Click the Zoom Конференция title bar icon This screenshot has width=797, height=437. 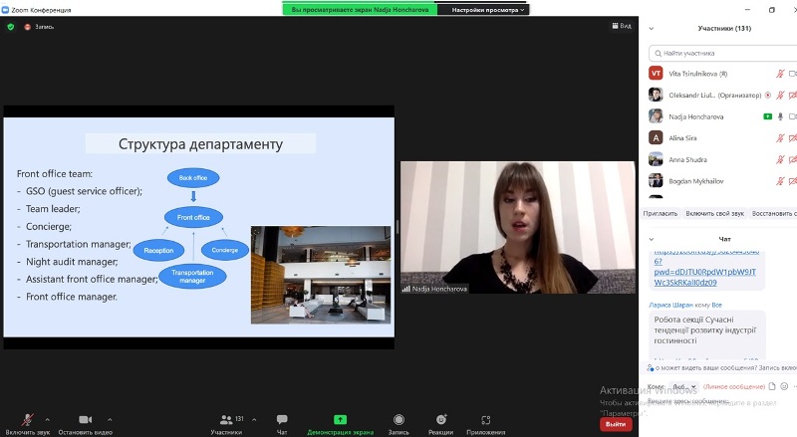[x=5, y=10]
